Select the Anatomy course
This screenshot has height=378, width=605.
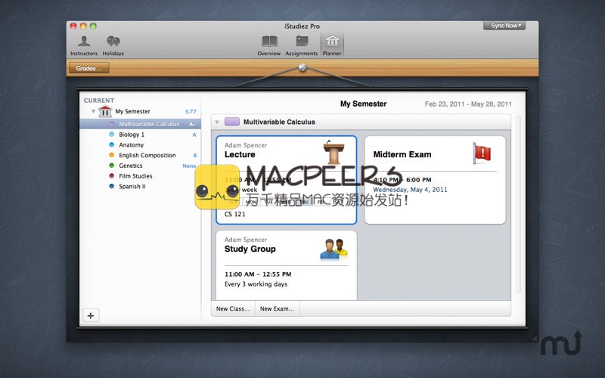(x=131, y=145)
